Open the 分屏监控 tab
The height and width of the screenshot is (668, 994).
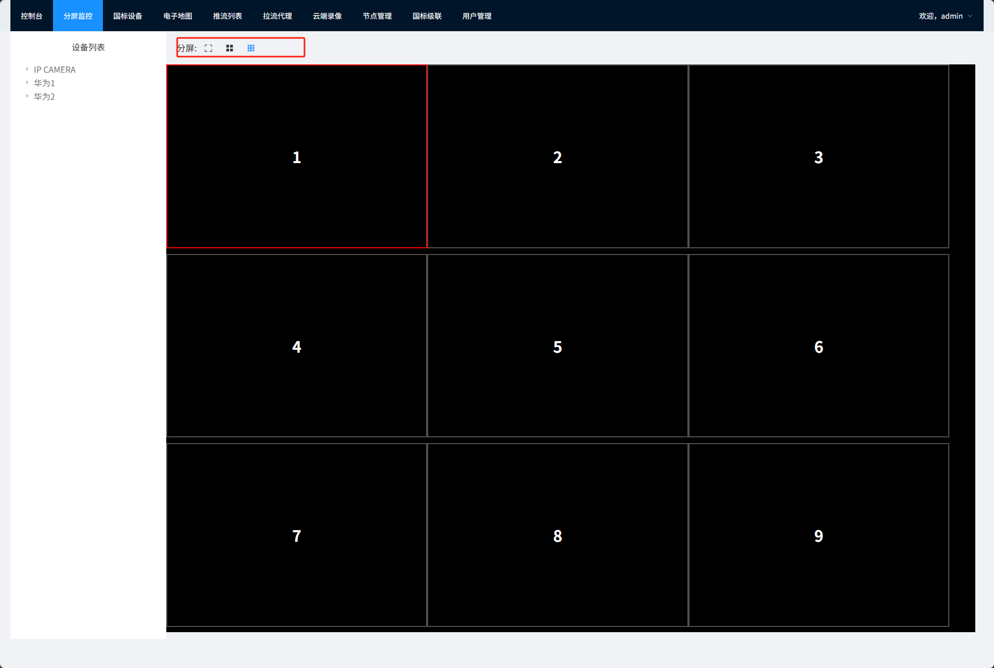tap(78, 16)
